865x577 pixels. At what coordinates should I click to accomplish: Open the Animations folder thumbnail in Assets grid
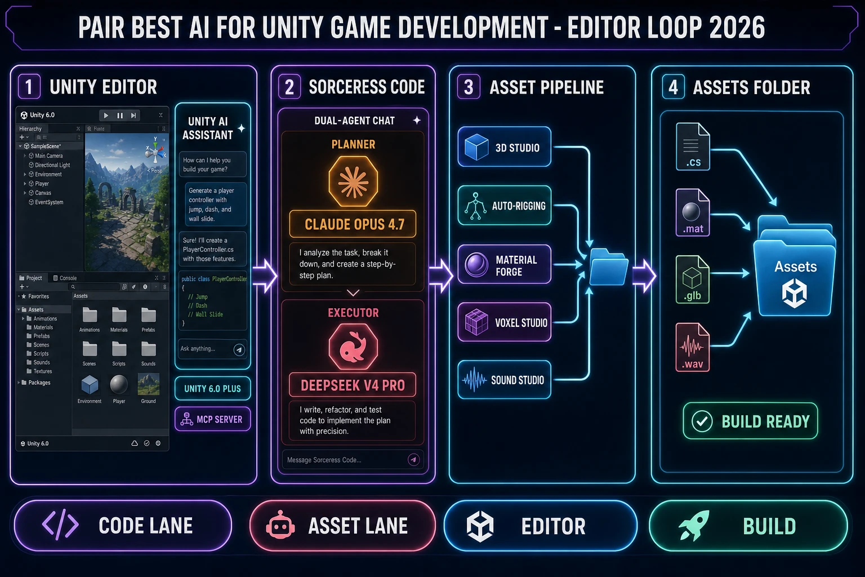[x=90, y=315]
